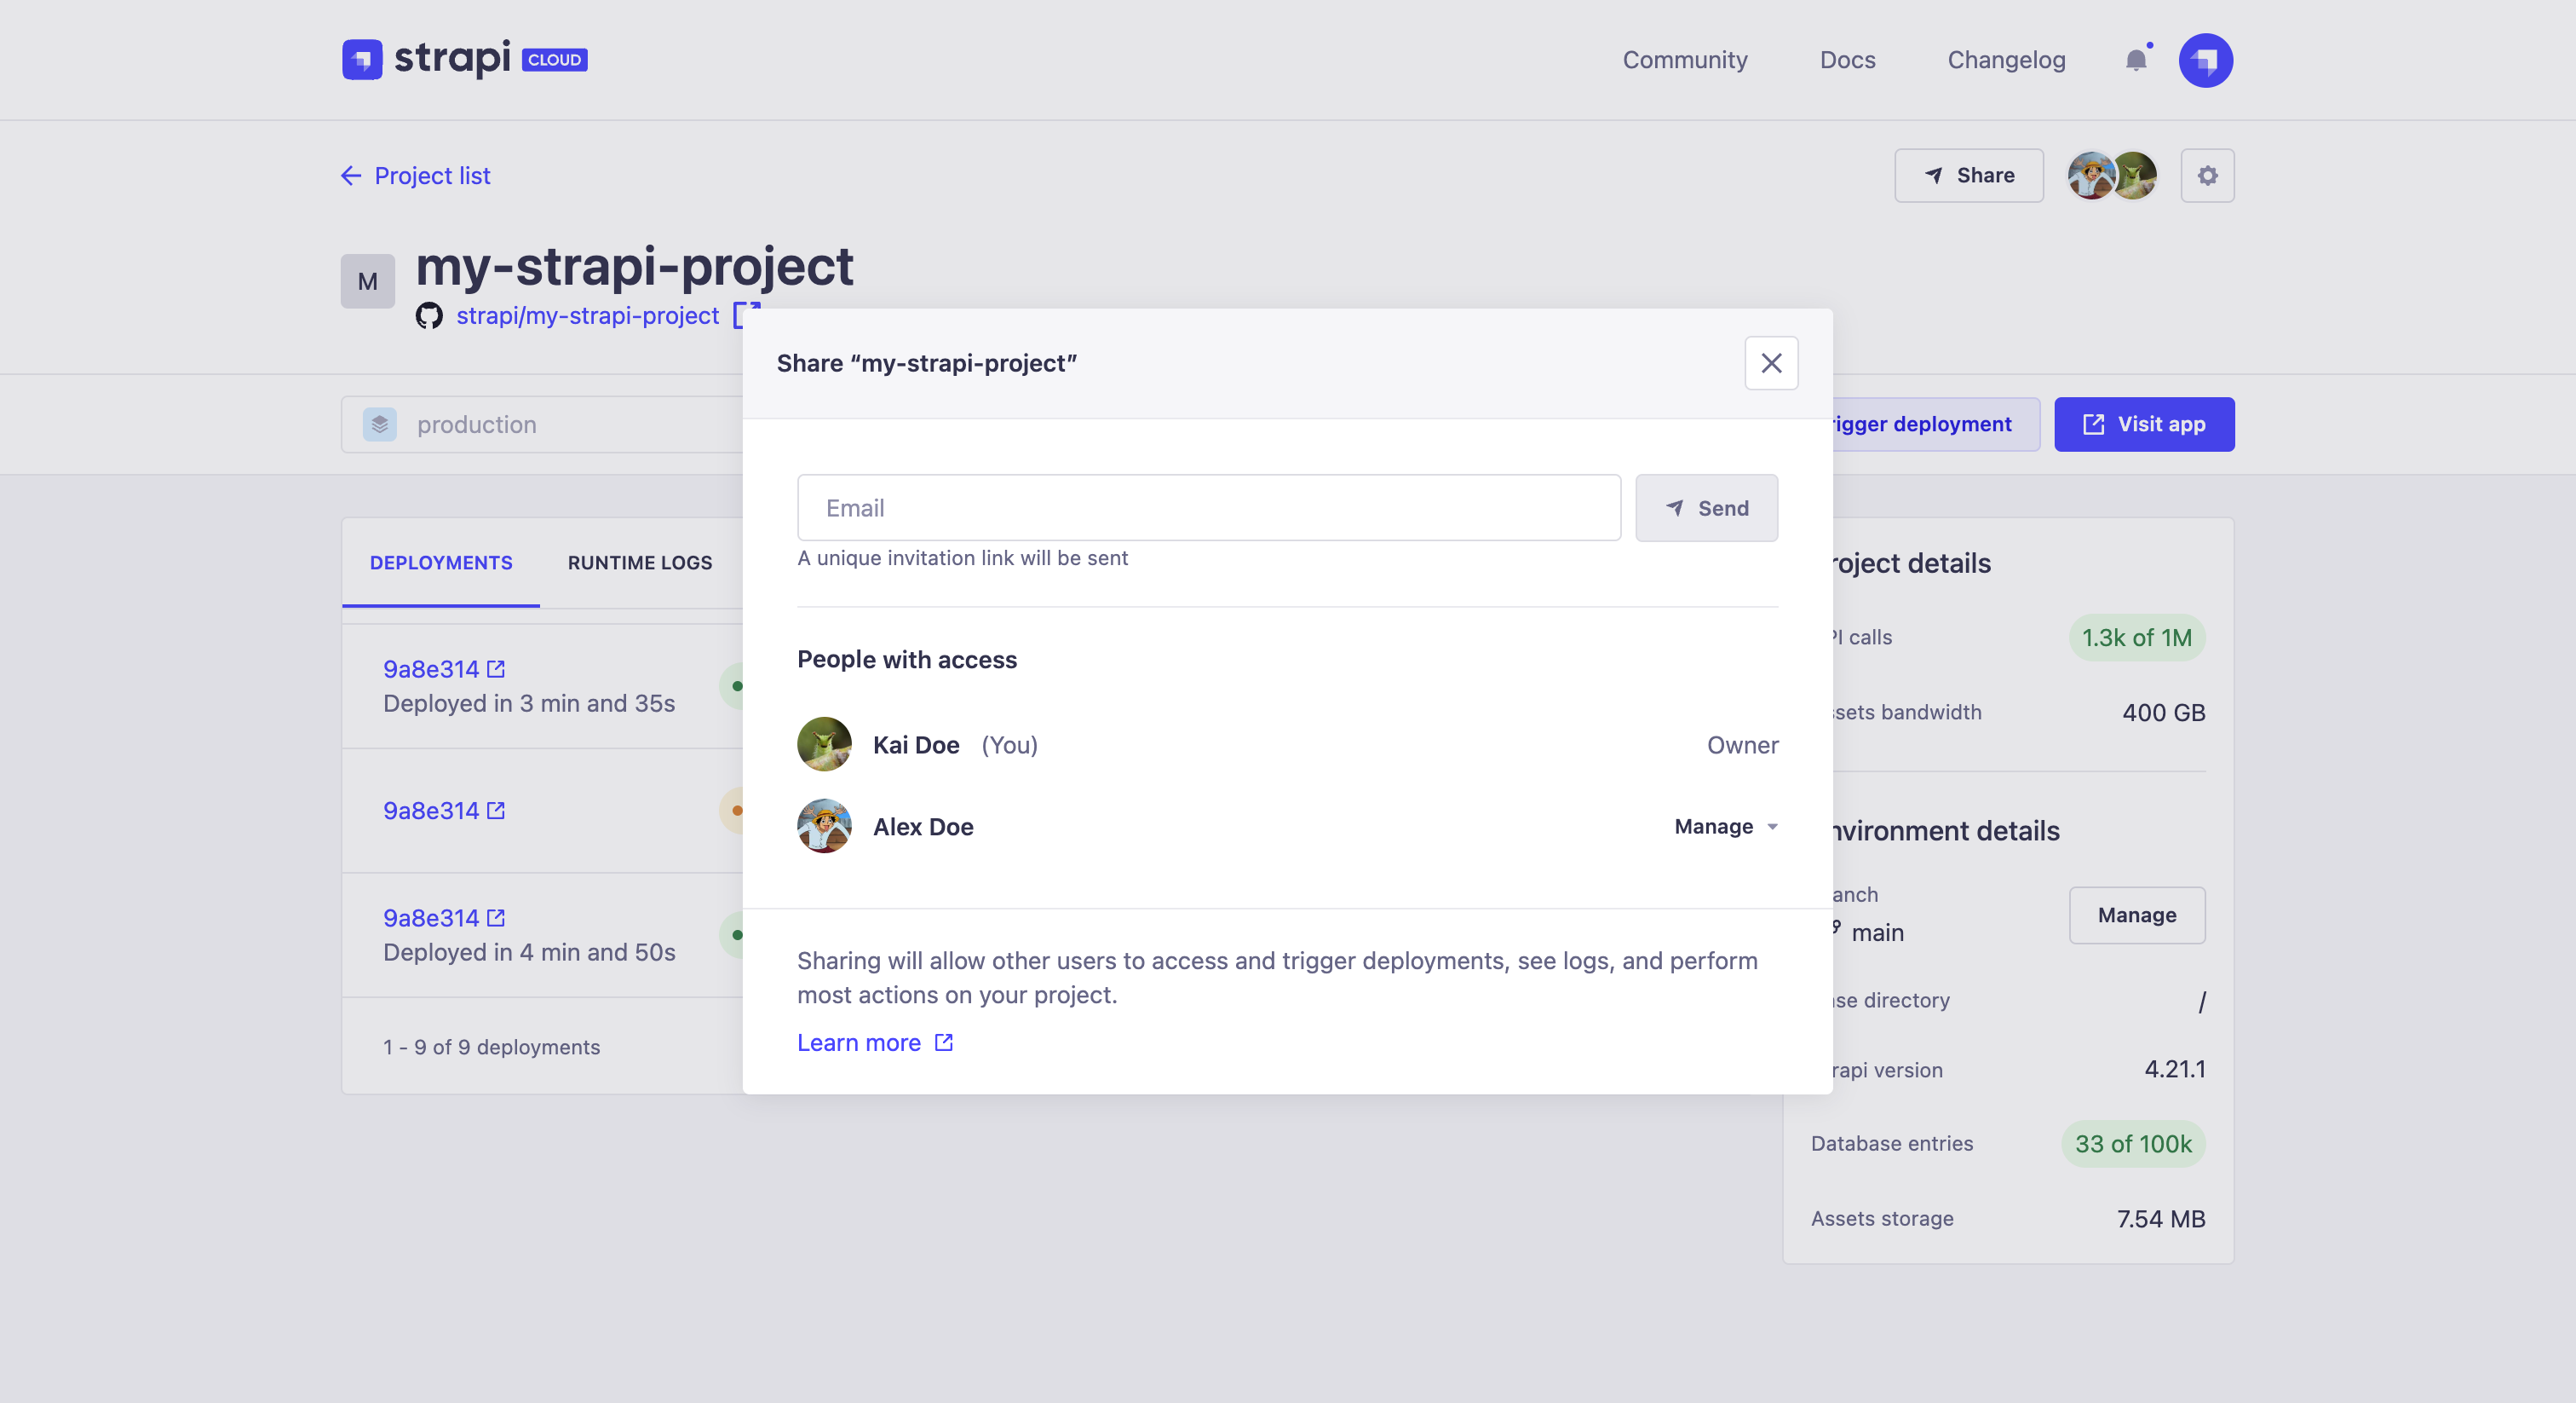
Task: Click the Project list back navigation
Action: point(416,175)
